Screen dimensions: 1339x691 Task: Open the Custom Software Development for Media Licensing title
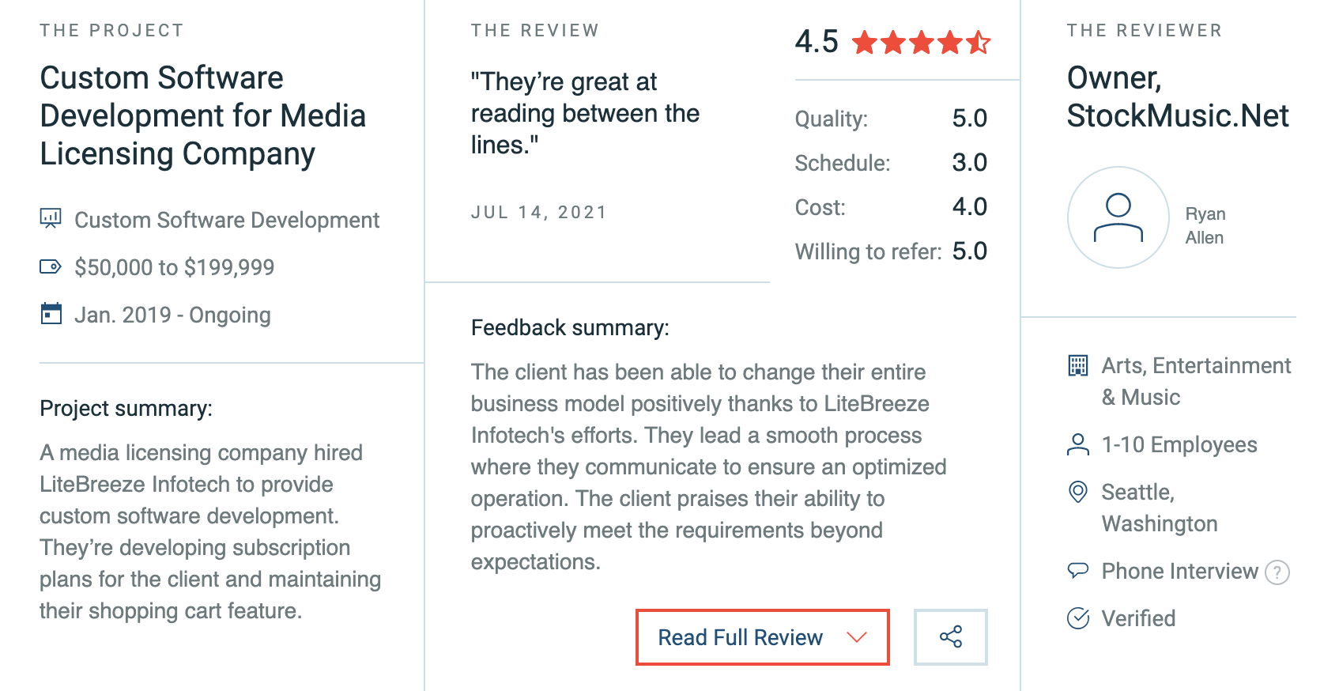coord(203,116)
